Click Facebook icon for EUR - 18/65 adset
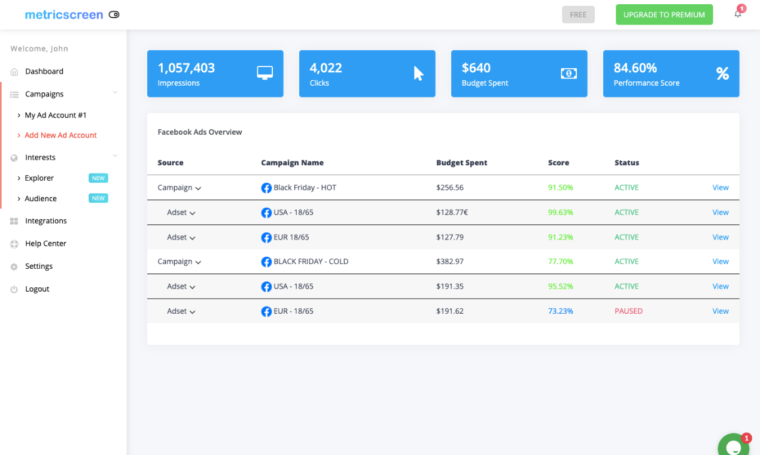Image resolution: width=760 pixels, height=455 pixels. click(266, 311)
